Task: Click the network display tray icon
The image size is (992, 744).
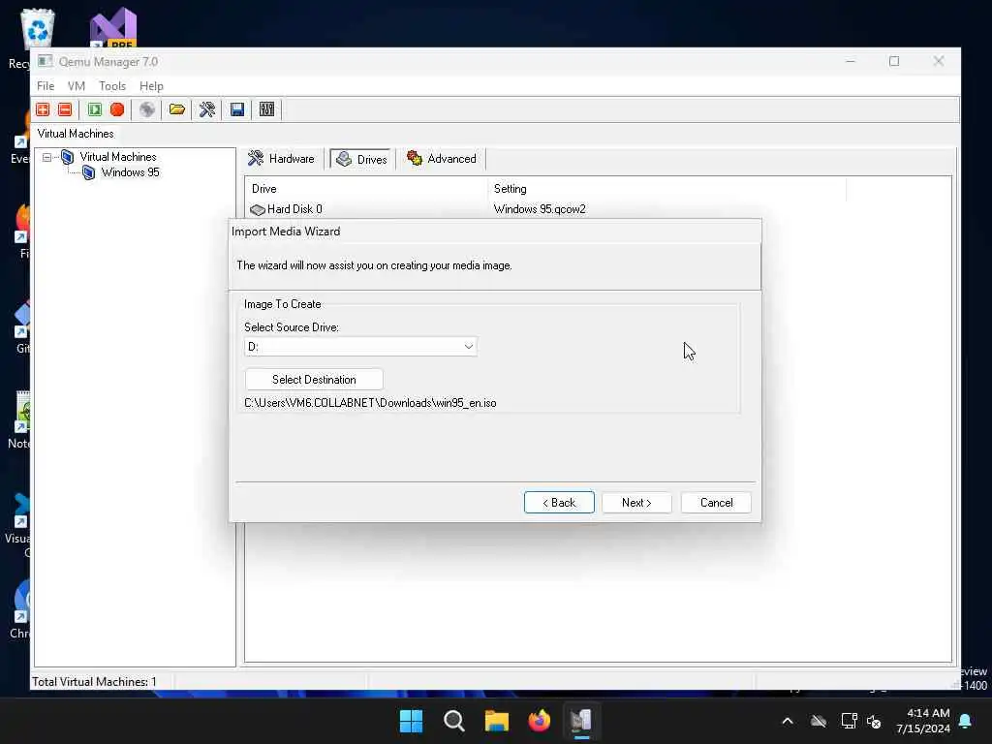Action: (849, 721)
